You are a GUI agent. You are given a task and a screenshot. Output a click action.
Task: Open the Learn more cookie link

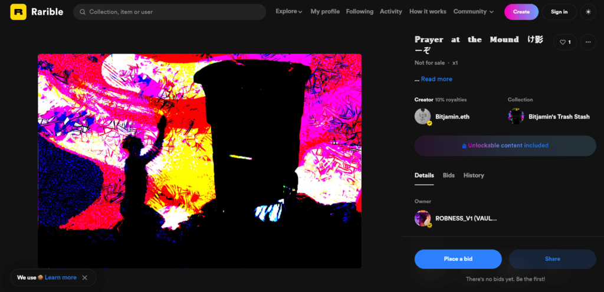(61, 277)
